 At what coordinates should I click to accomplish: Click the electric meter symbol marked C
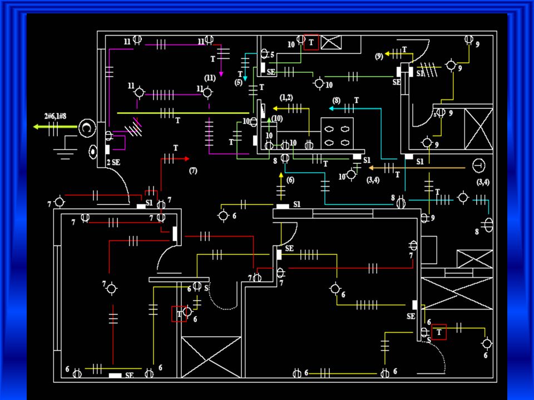point(87,128)
